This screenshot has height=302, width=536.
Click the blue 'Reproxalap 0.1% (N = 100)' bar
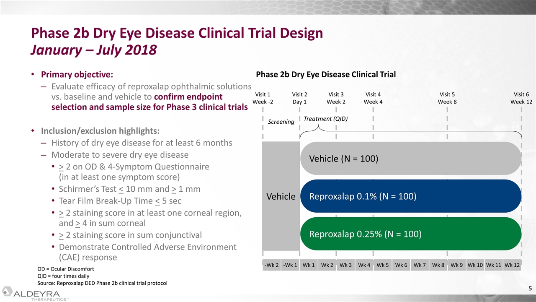coord(411,196)
